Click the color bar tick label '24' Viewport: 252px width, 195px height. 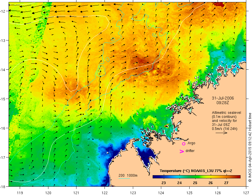pyautogui.click(x=179, y=183)
